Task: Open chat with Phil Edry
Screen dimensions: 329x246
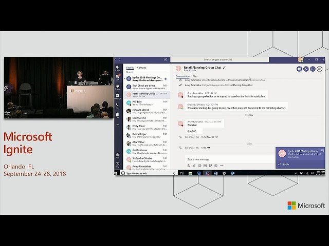Action: pos(147,103)
